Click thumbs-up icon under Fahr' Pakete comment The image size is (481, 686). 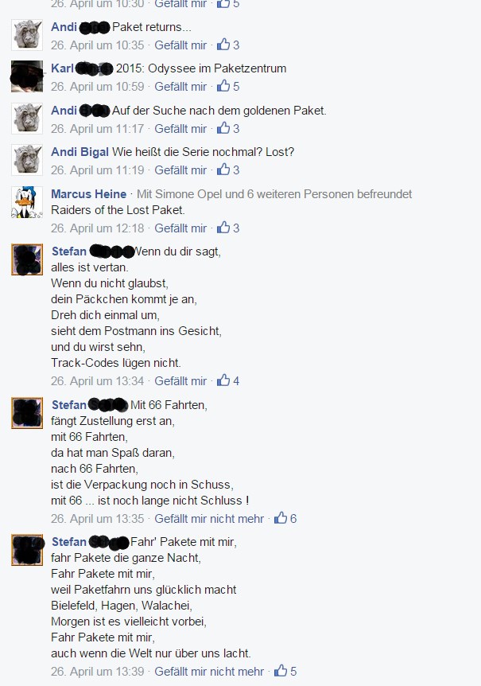pos(281,671)
